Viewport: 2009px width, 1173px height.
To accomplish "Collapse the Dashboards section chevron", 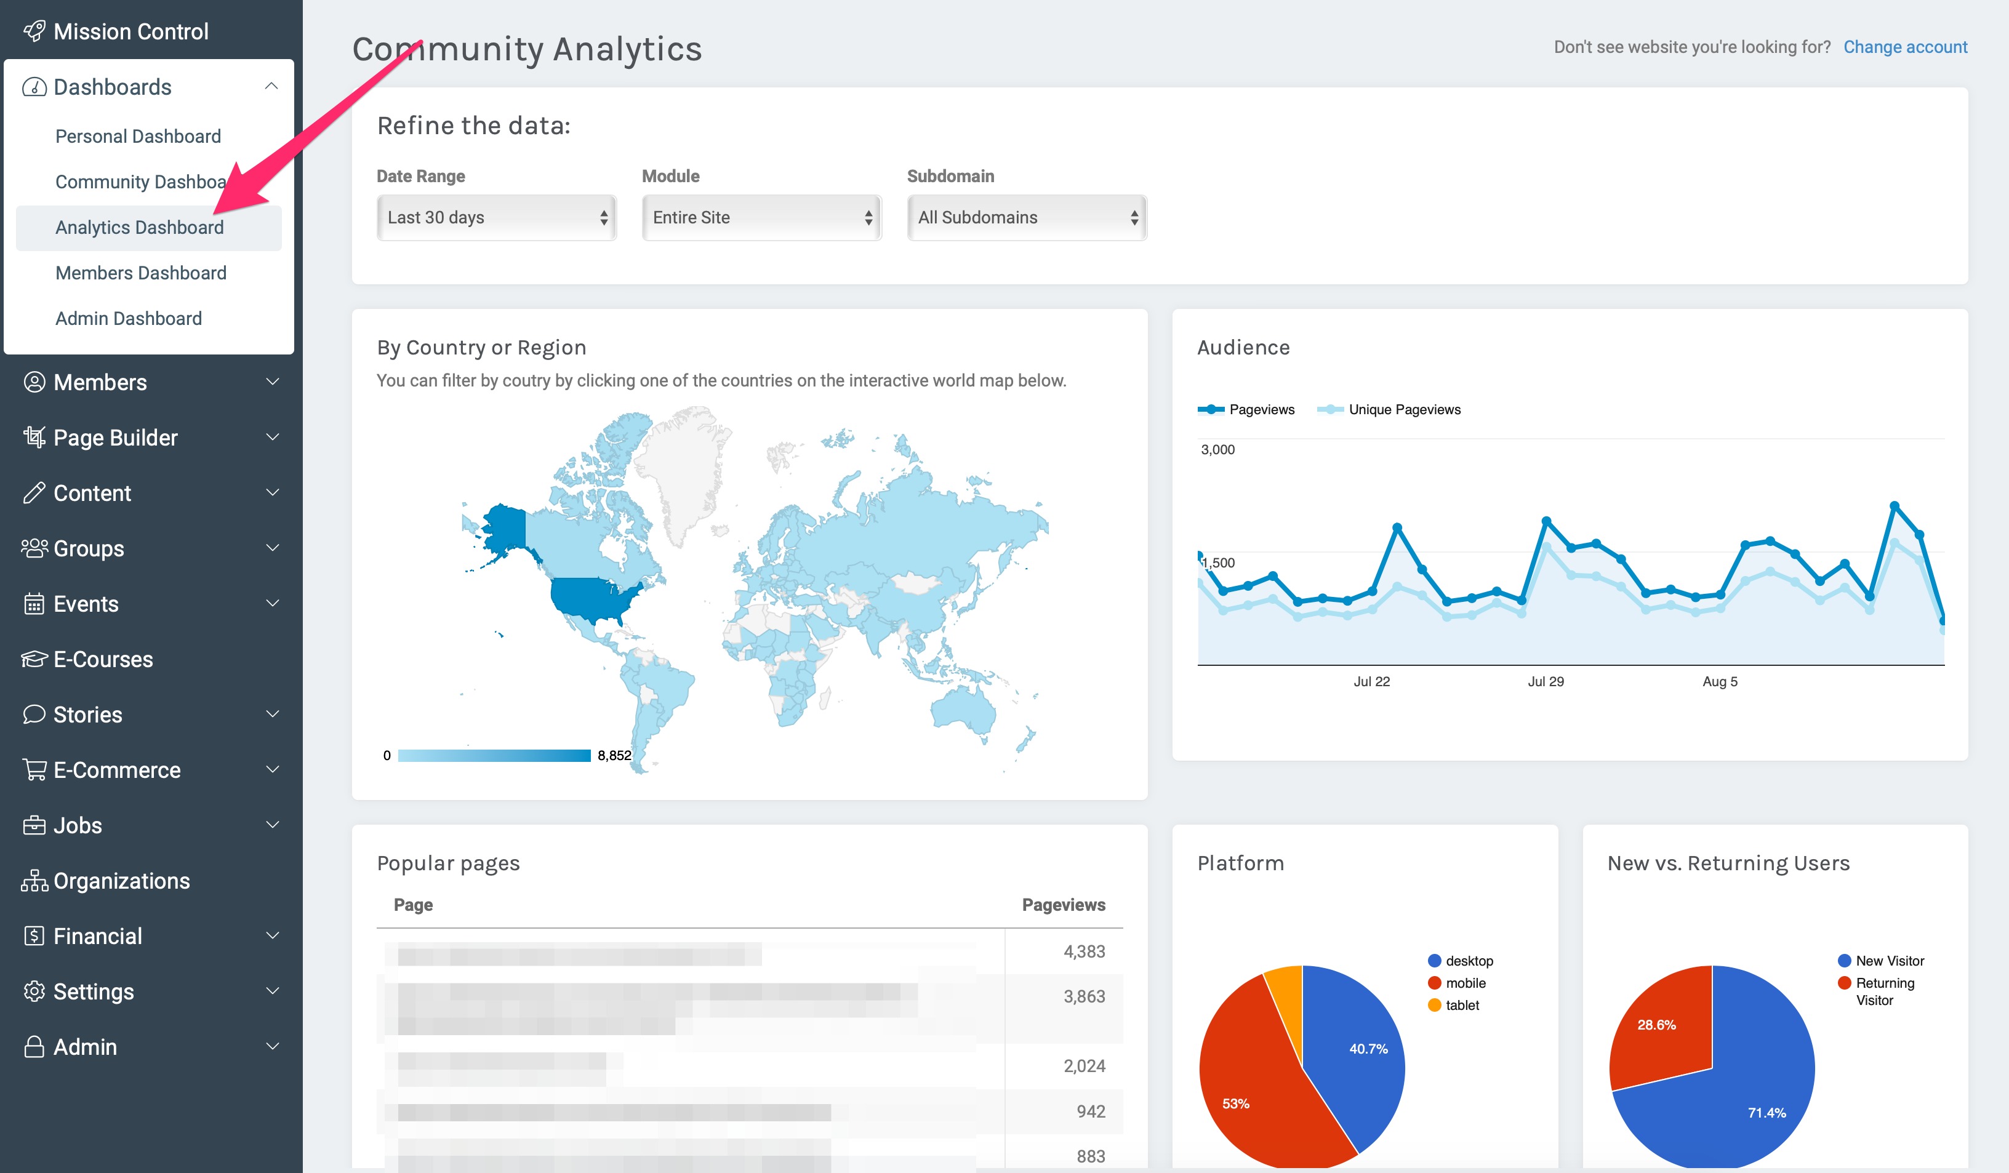I will 272,86.
